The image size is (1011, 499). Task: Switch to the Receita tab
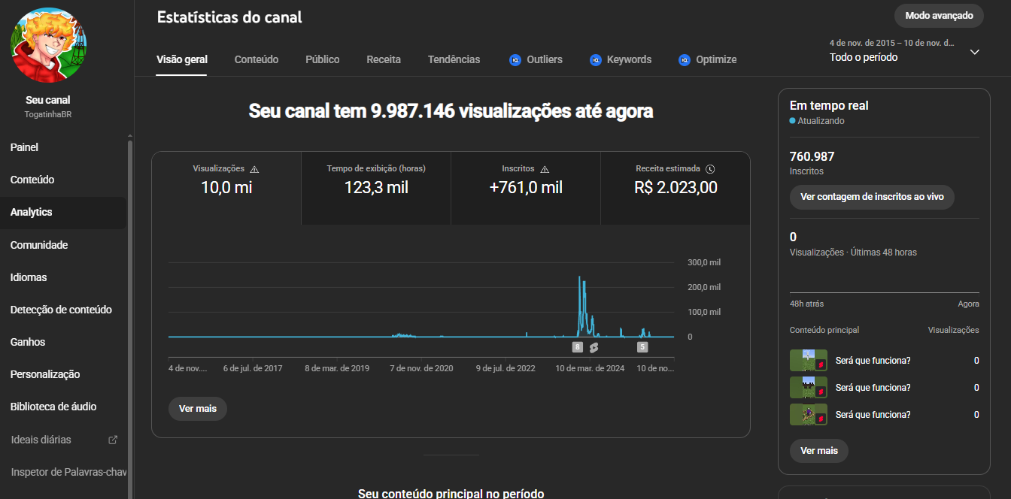[384, 59]
